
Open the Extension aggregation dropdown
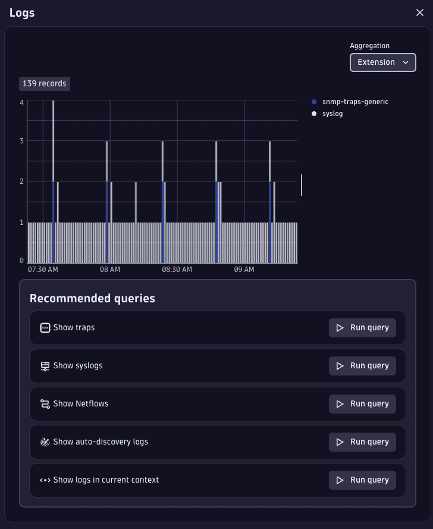tap(382, 62)
